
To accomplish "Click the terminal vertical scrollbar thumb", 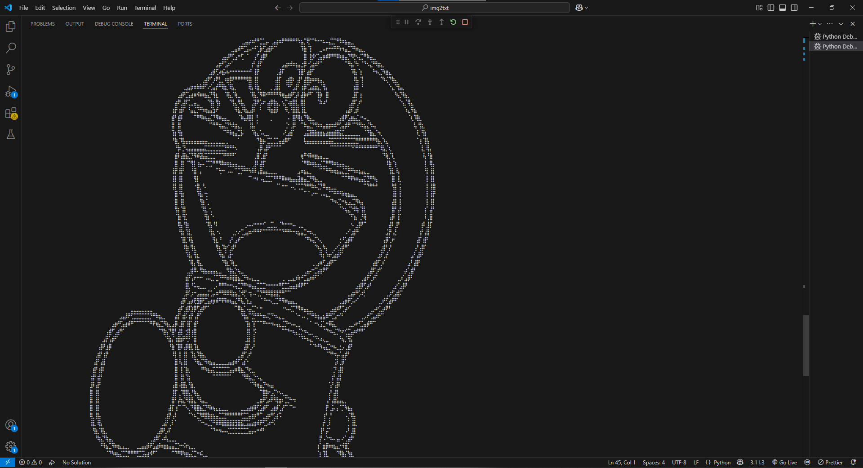I will pos(806,345).
